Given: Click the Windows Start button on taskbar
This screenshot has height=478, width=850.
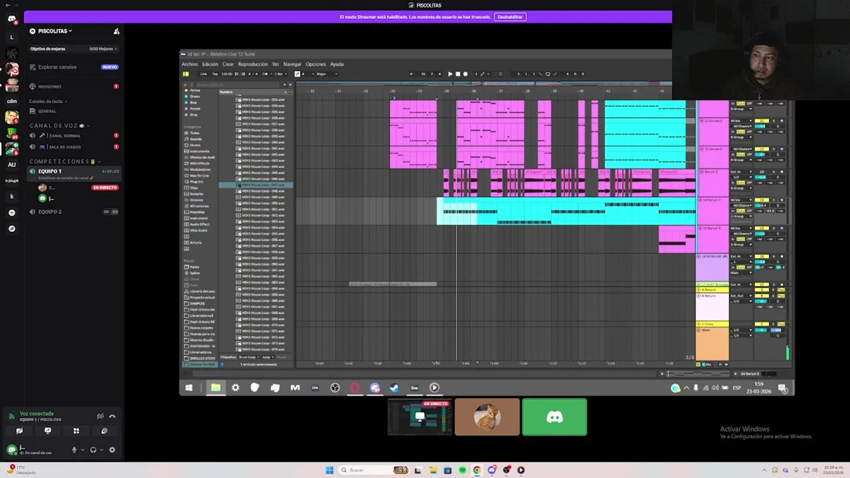Looking at the screenshot, I should pyautogui.click(x=329, y=470).
